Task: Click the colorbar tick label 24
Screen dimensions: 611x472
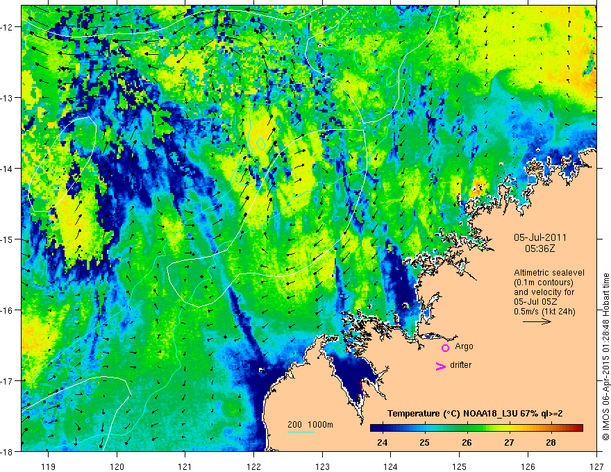Action: 383,442
